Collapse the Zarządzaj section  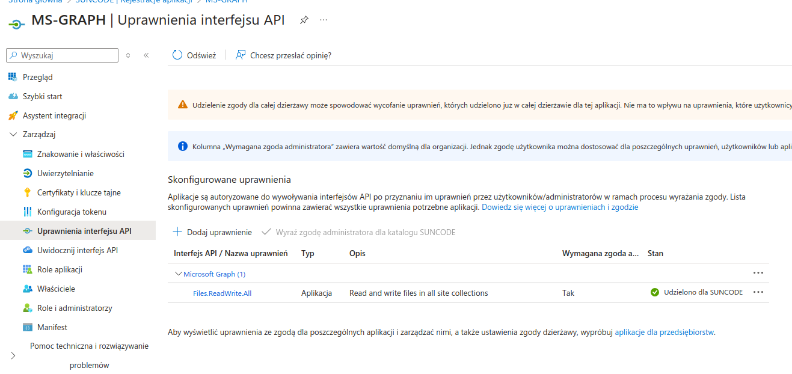13,135
